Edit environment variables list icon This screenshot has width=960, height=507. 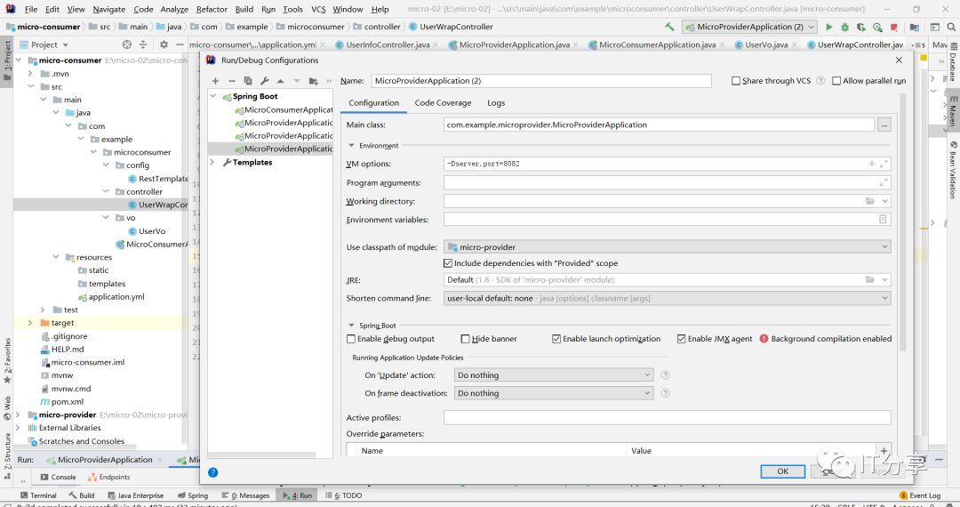coord(883,219)
